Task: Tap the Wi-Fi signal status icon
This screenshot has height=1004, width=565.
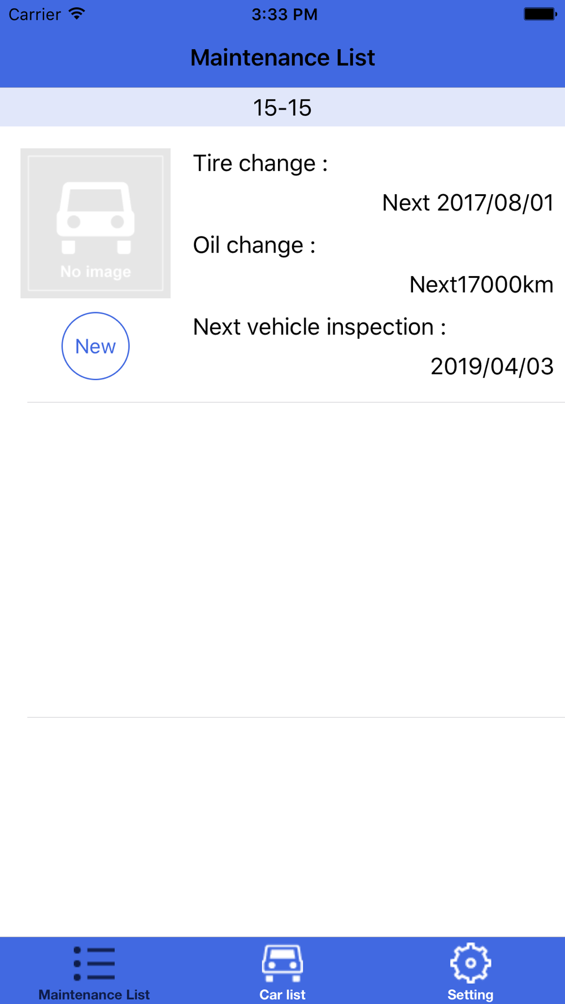Action: (x=77, y=14)
